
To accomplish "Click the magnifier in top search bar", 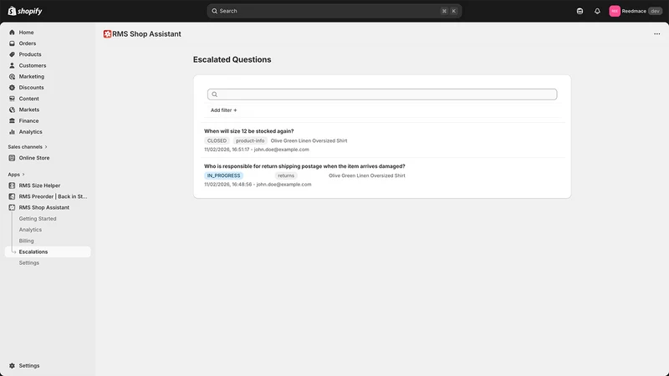I will (215, 11).
